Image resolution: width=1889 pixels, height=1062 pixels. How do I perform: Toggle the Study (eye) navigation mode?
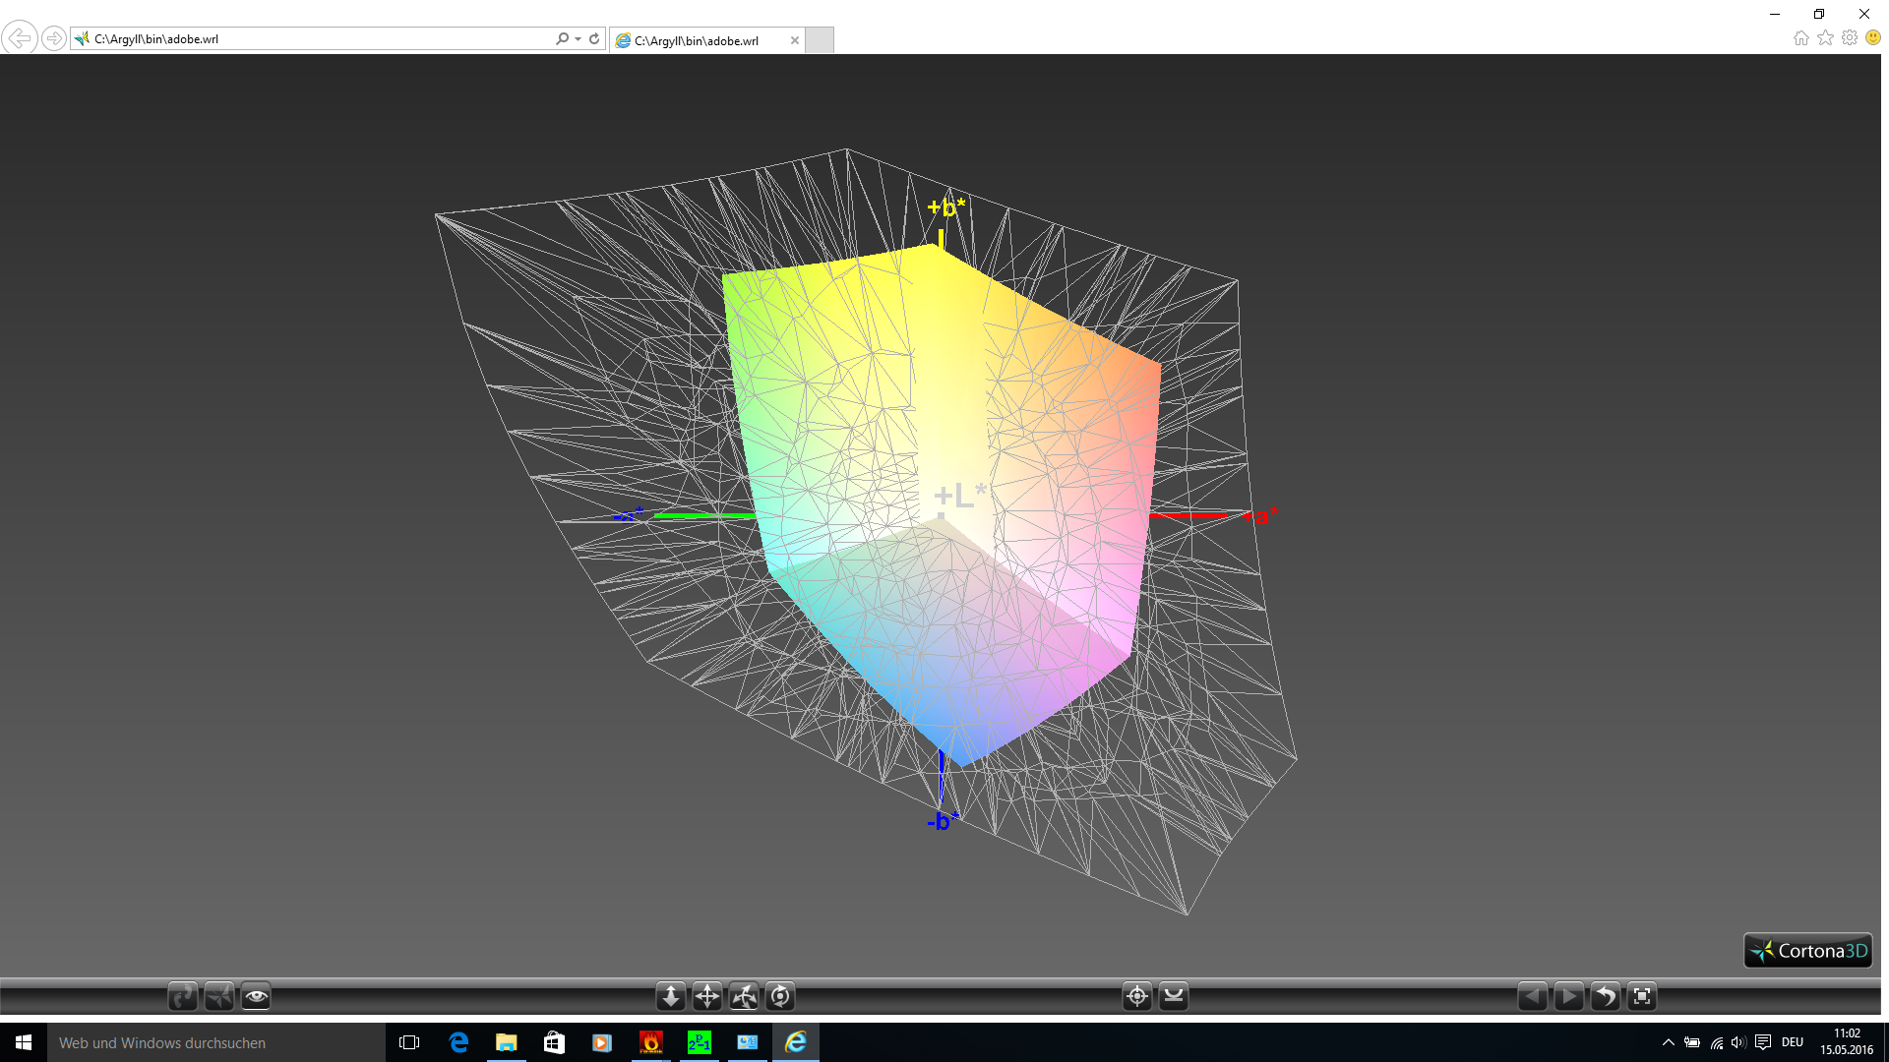coord(256,996)
